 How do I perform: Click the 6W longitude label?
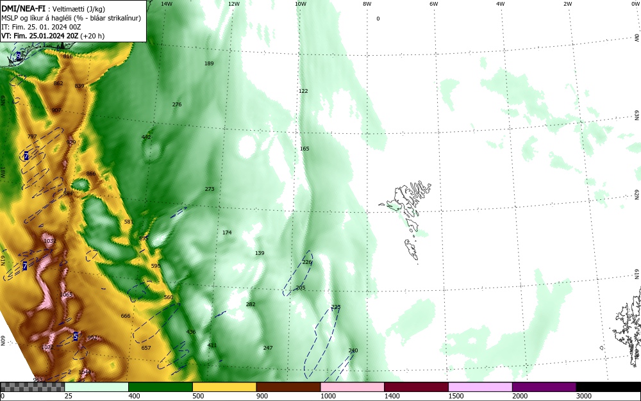(434, 4)
